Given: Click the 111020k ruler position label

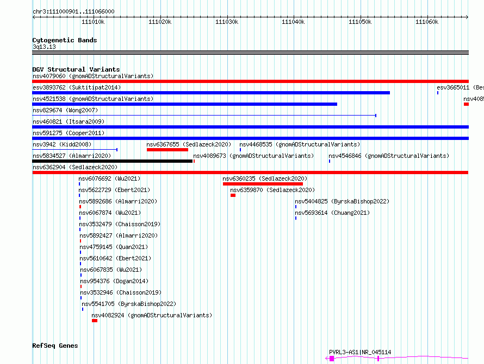Looking at the screenshot, I should pyautogui.click(x=160, y=22).
